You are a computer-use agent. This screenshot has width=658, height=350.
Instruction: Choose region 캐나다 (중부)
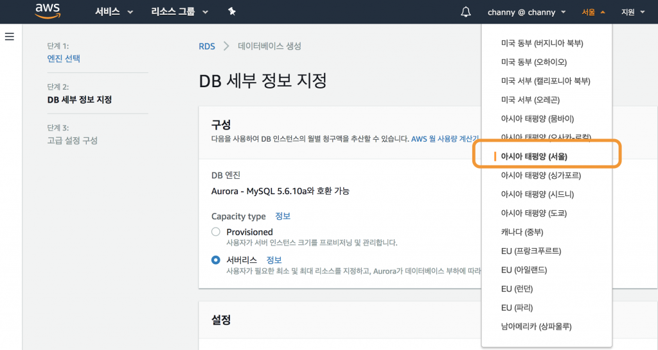522,232
